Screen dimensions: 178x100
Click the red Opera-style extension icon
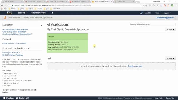tap(165, 6)
